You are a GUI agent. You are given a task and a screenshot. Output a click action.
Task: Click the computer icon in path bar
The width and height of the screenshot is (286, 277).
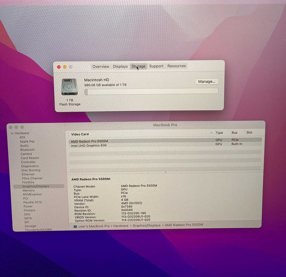[75, 226]
